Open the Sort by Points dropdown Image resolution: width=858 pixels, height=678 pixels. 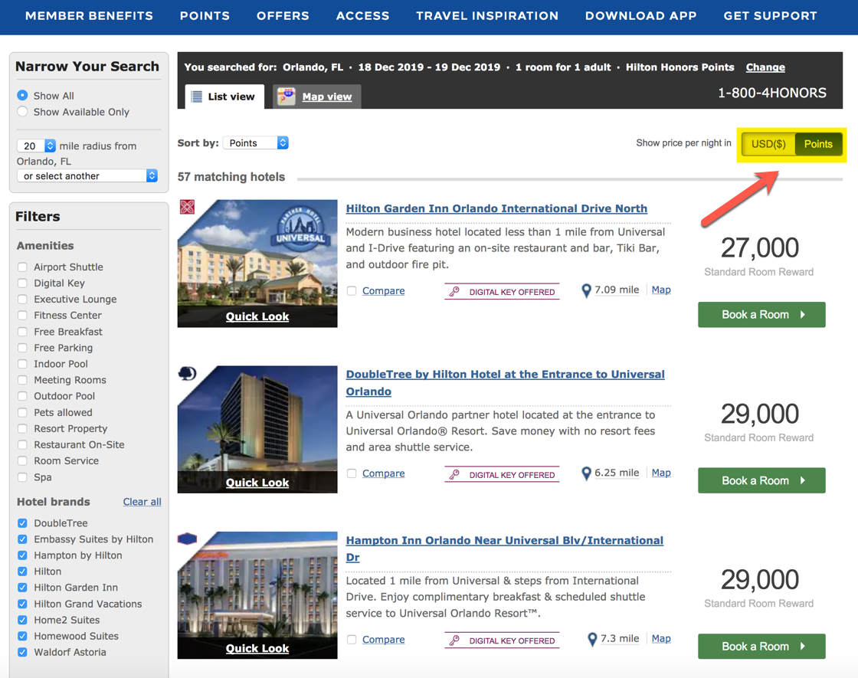pos(256,142)
